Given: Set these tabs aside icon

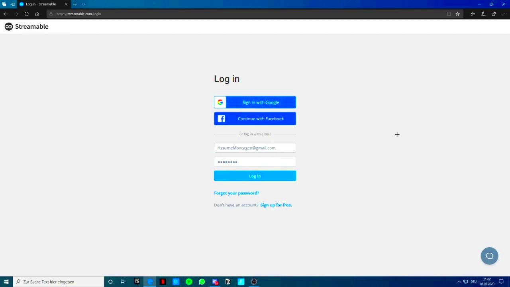Looking at the screenshot, I should tap(13, 4).
